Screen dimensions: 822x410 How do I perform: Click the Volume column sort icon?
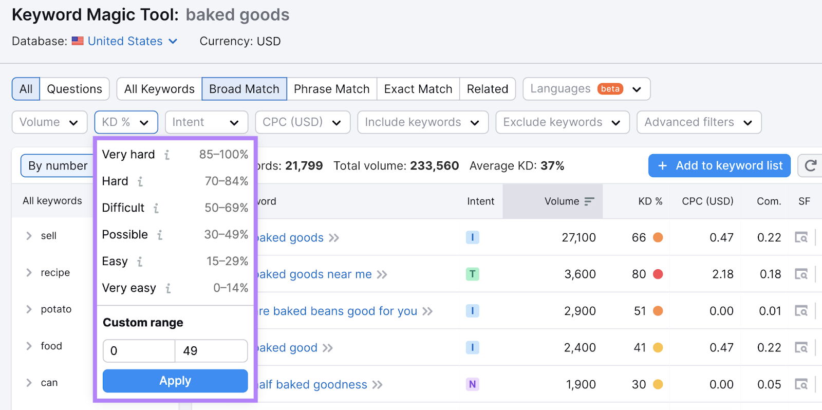(589, 201)
